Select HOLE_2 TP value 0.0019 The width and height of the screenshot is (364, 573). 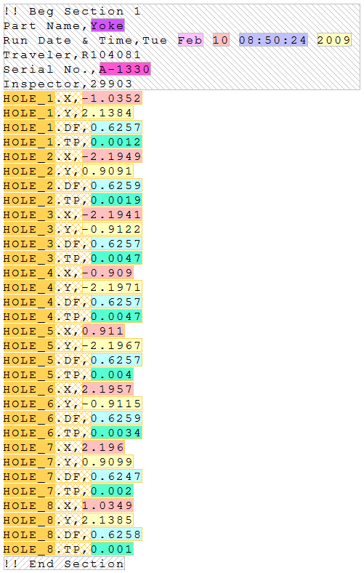[x=116, y=200]
